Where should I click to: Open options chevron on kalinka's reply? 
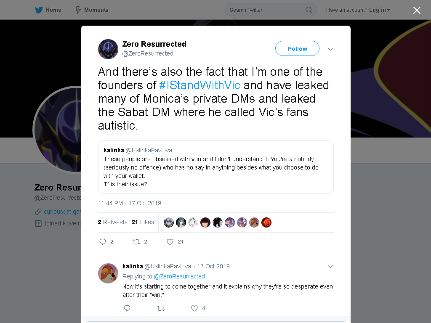(x=330, y=267)
